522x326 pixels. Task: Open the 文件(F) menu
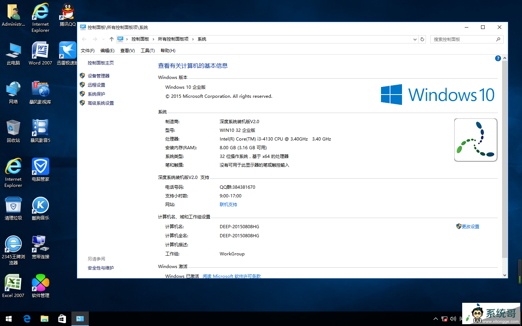pos(87,51)
